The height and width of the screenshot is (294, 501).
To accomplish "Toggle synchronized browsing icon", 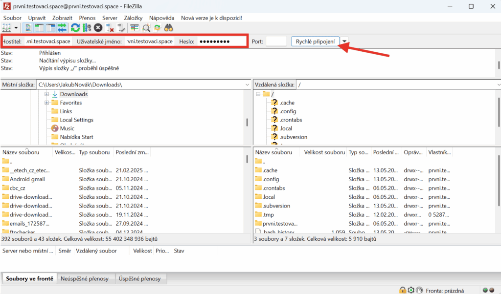I will (157, 28).
